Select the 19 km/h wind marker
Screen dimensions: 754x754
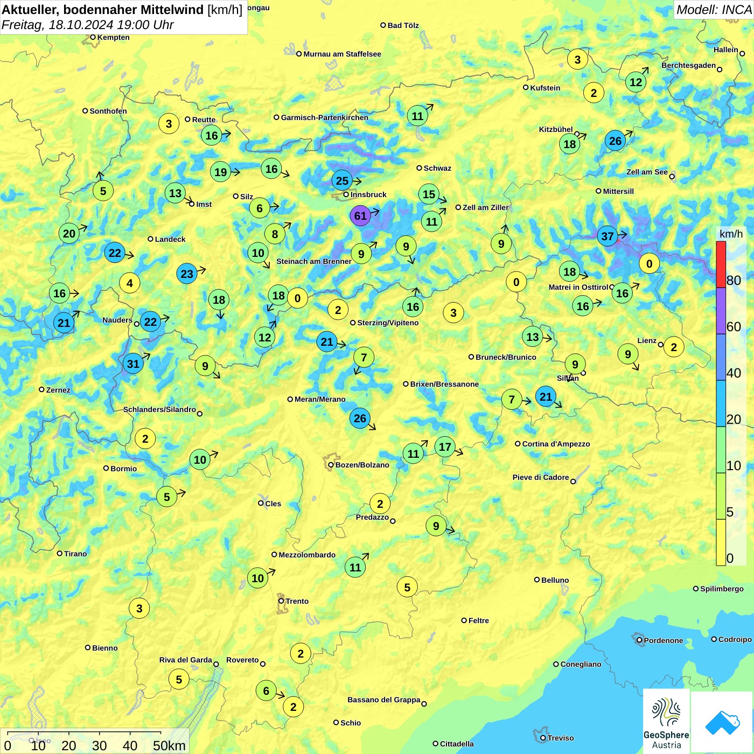click(221, 172)
